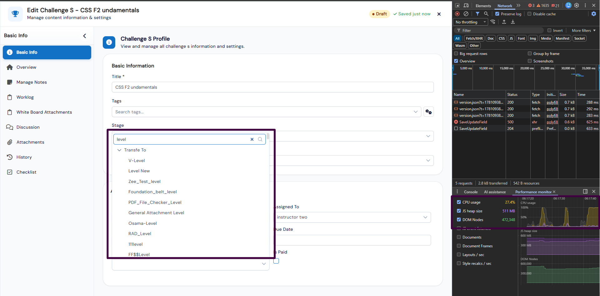This screenshot has width=600, height=296.
Task: Open DevTools settings gear
Action: tap(577, 5)
